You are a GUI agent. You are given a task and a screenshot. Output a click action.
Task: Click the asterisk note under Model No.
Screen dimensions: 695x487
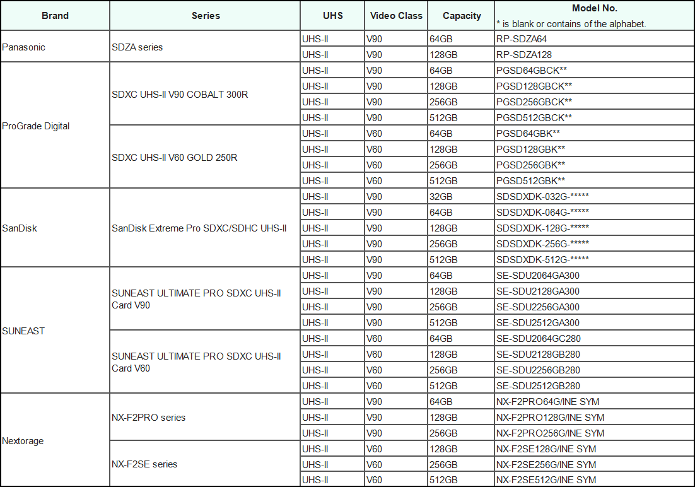point(571,24)
